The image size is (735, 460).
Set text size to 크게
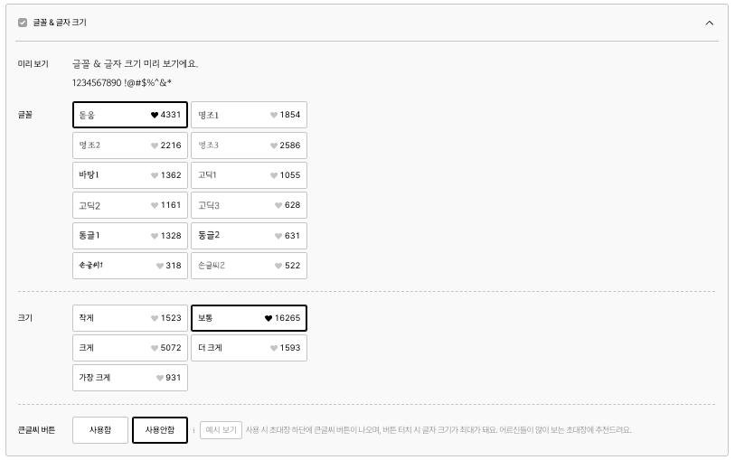point(130,348)
